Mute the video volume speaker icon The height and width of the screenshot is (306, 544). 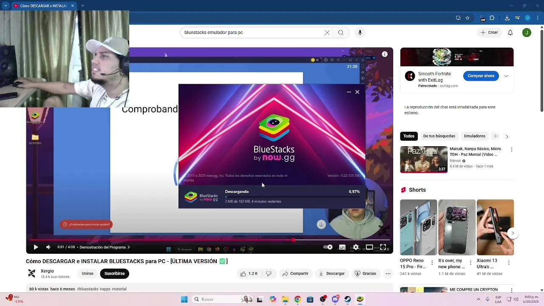pos(48,247)
